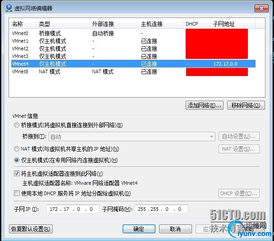Click the 类型 column header
This screenshot has width=274, height=241.
[x=63, y=24]
